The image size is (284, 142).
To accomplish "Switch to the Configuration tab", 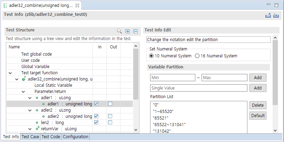I will point(76,137).
